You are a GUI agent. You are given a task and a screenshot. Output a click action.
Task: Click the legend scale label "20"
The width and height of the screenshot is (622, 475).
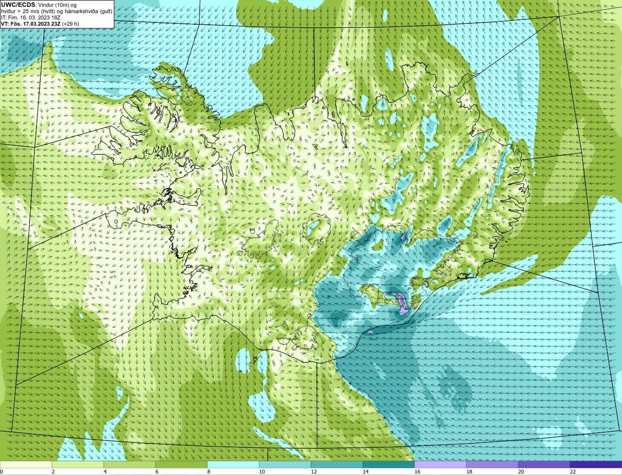pyautogui.click(x=521, y=472)
